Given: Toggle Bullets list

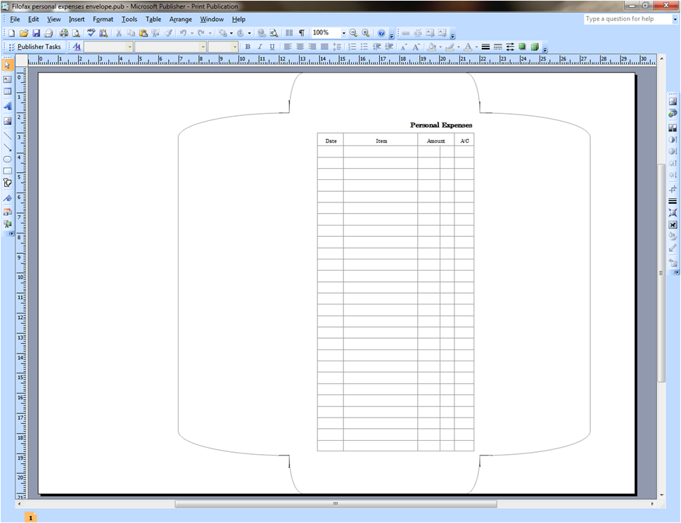Looking at the screenshot, I should 364,46.
